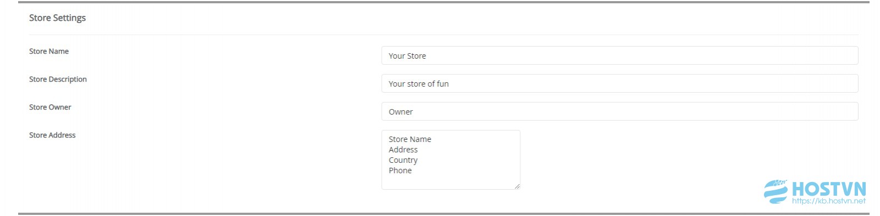Click the 'Store Name' field label
The image size is (880, 216).
pyautogui.click(x=49, y=51)
